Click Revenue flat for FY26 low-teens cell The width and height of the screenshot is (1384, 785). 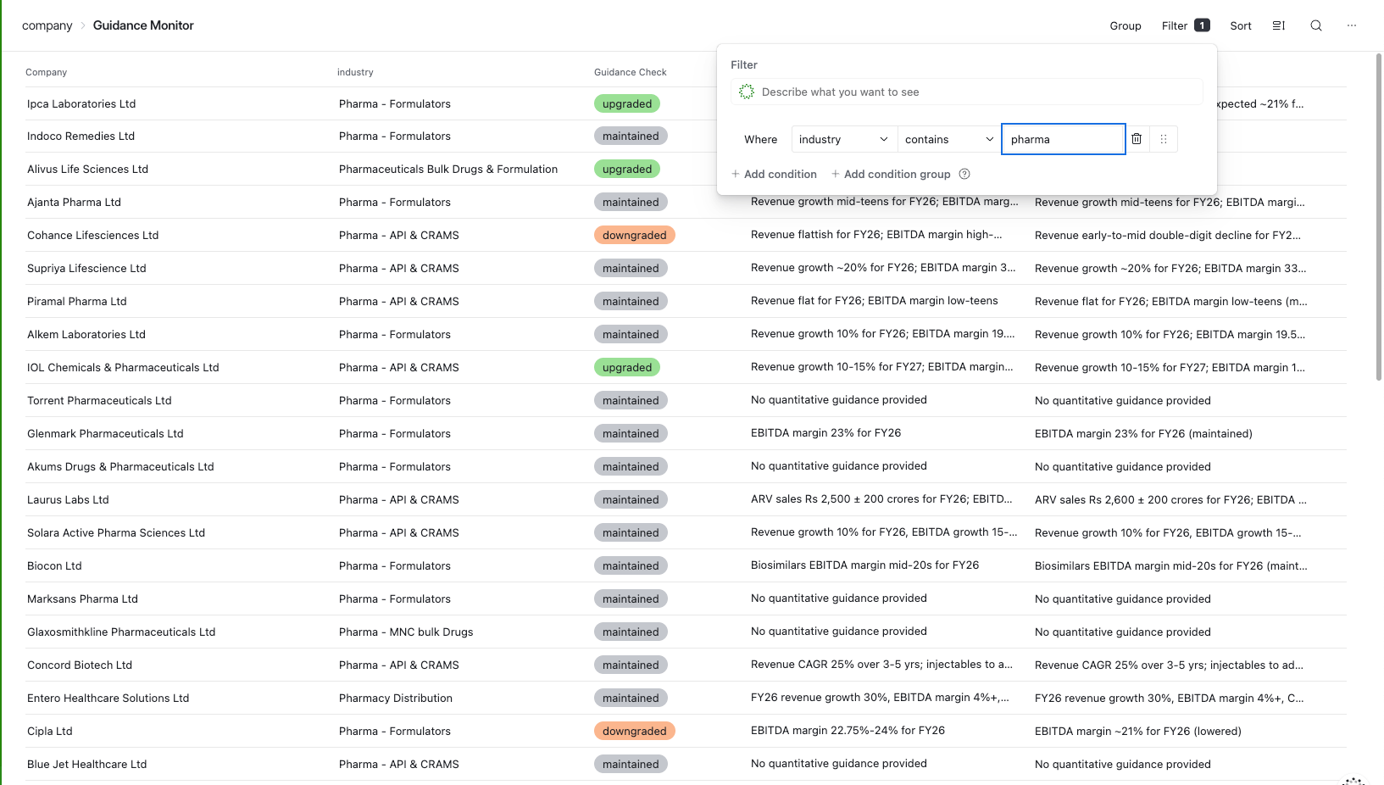click(x=874, y=300)
